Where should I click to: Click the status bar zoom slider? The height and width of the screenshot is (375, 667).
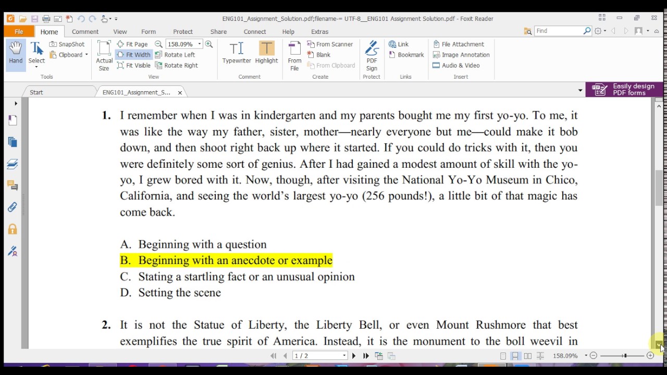(622, 356)
